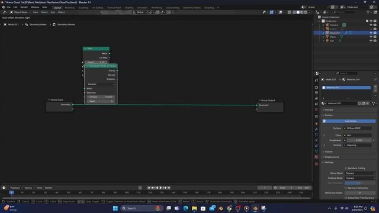Open the View Layer properties tab
Screen dimensions: 379x213
pos(316,99)
